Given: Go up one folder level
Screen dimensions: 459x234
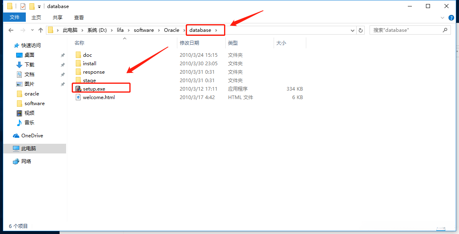Looking at the screenshot, I should click(41, 30).
